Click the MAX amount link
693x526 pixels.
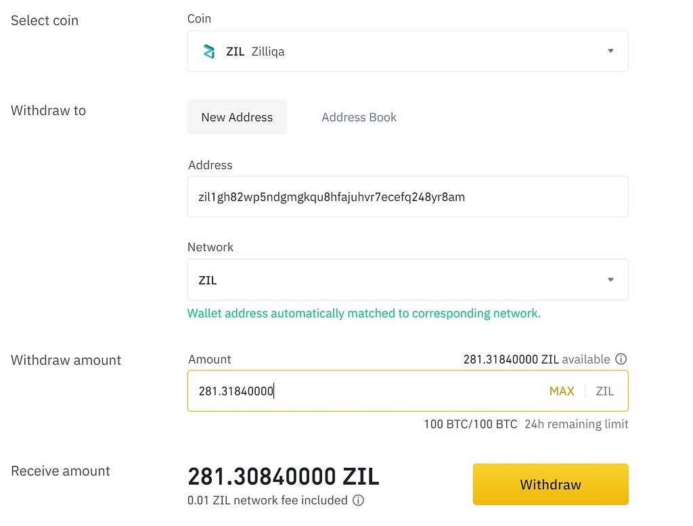click(x=562, y=391)
